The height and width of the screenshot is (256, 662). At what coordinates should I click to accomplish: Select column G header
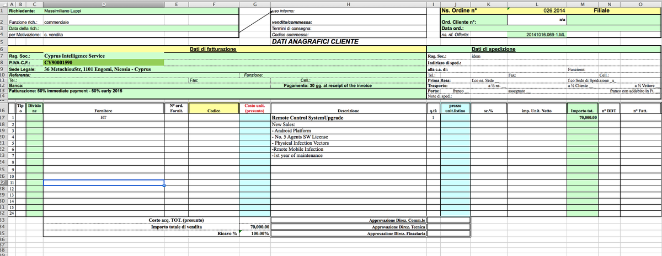tap(254, 3)
